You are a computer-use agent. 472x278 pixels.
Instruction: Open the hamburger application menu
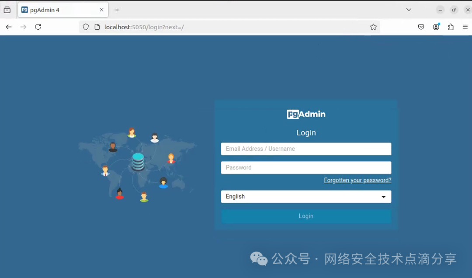tap(465, 27)
